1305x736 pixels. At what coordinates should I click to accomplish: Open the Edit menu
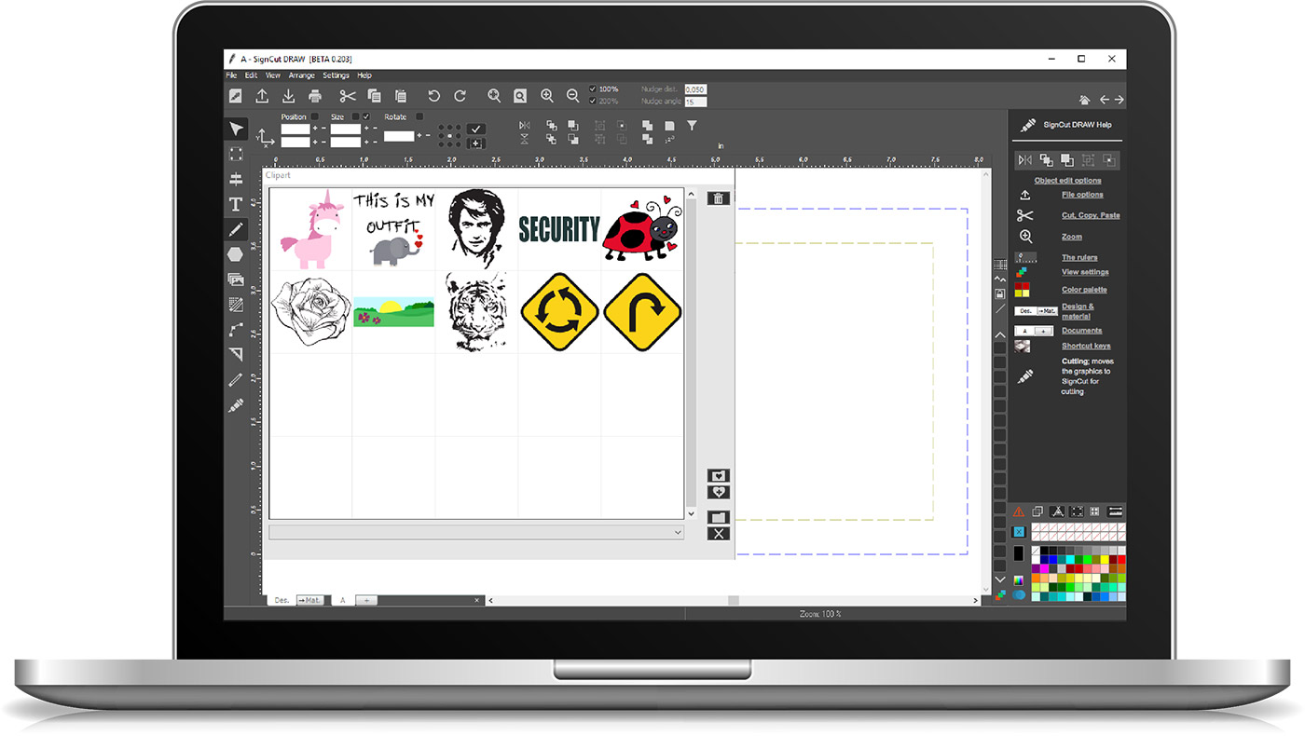251,75
